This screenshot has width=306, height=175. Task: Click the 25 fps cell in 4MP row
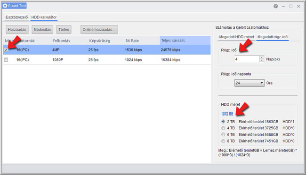pyautogui.click(x=93, y=50)
